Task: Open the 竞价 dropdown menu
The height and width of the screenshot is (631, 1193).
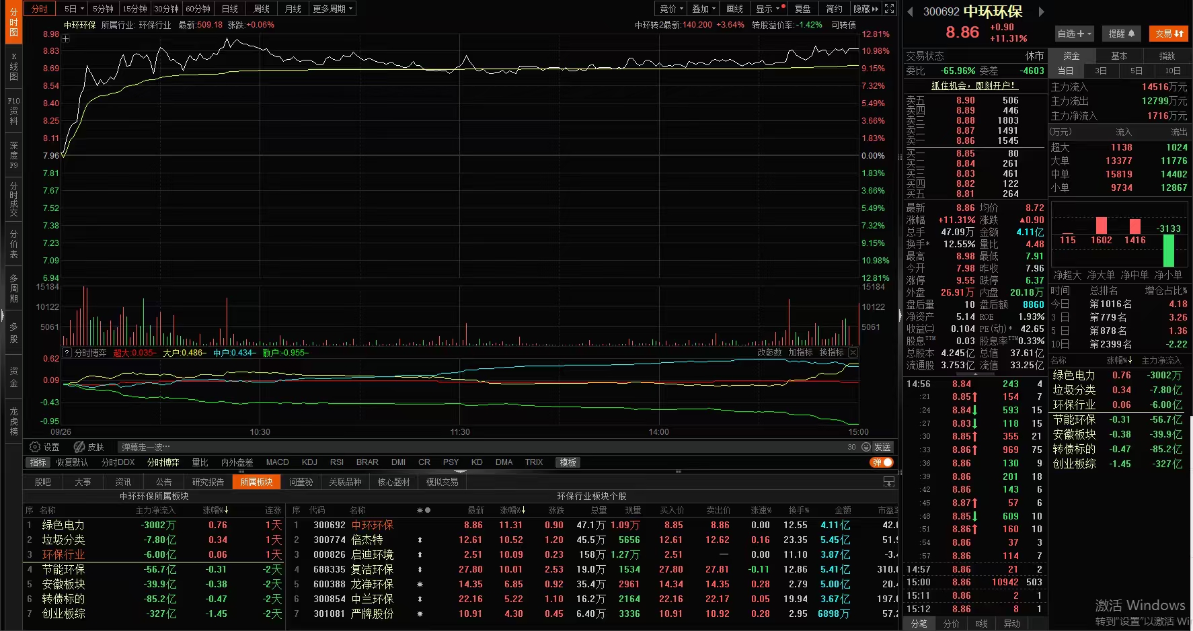Action: (671, 9)
